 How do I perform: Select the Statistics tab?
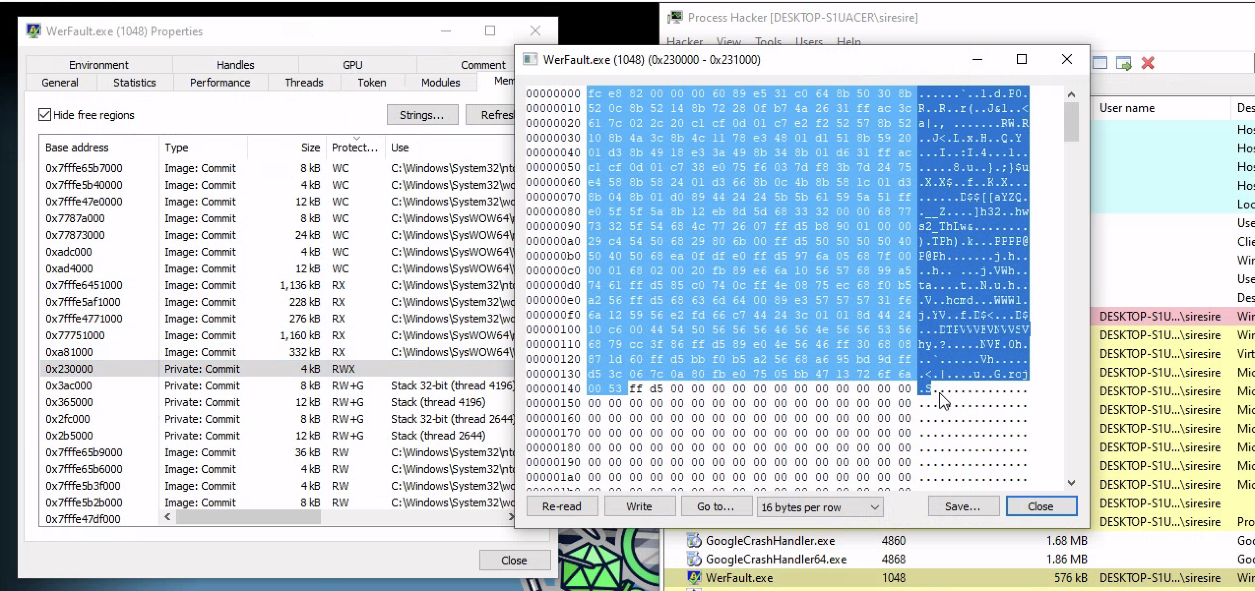134,83
